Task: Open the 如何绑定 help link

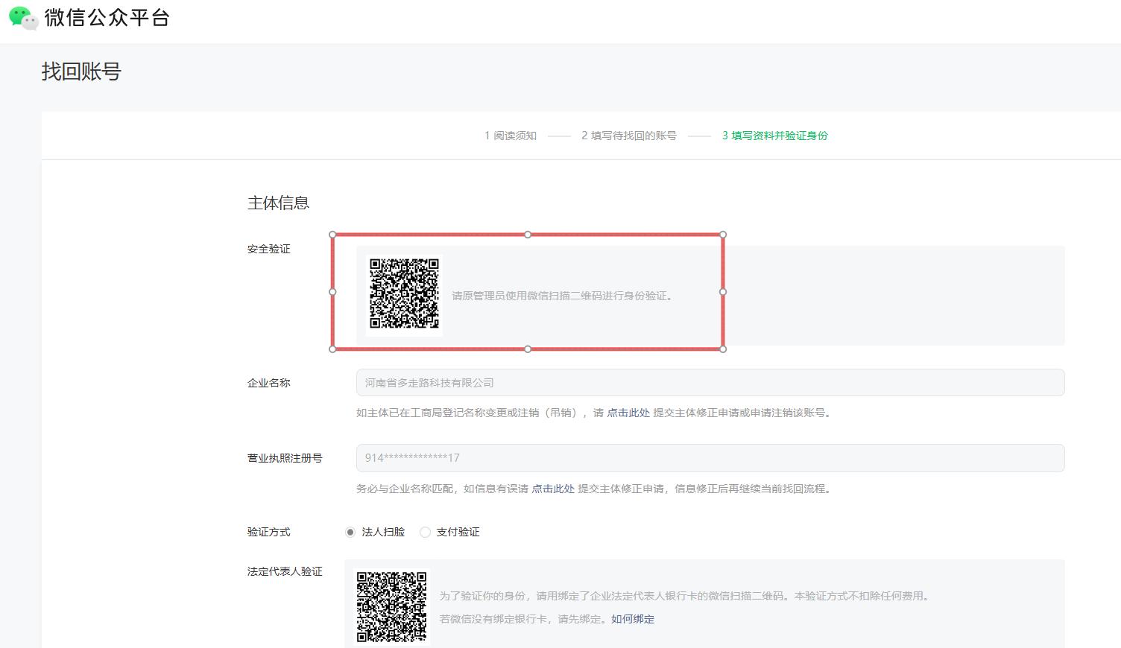Action: click(633, 619)
